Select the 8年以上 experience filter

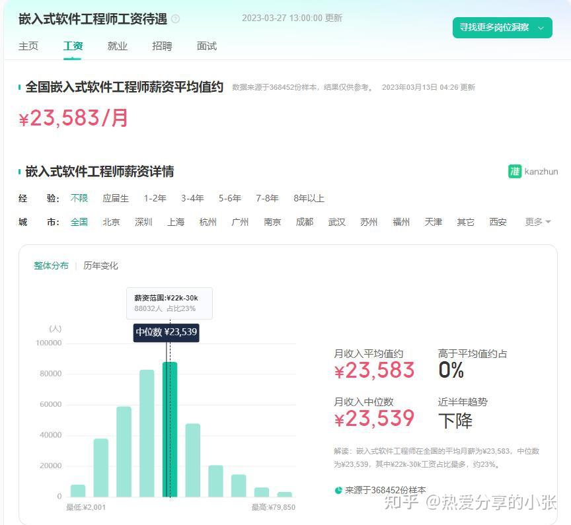309,198
